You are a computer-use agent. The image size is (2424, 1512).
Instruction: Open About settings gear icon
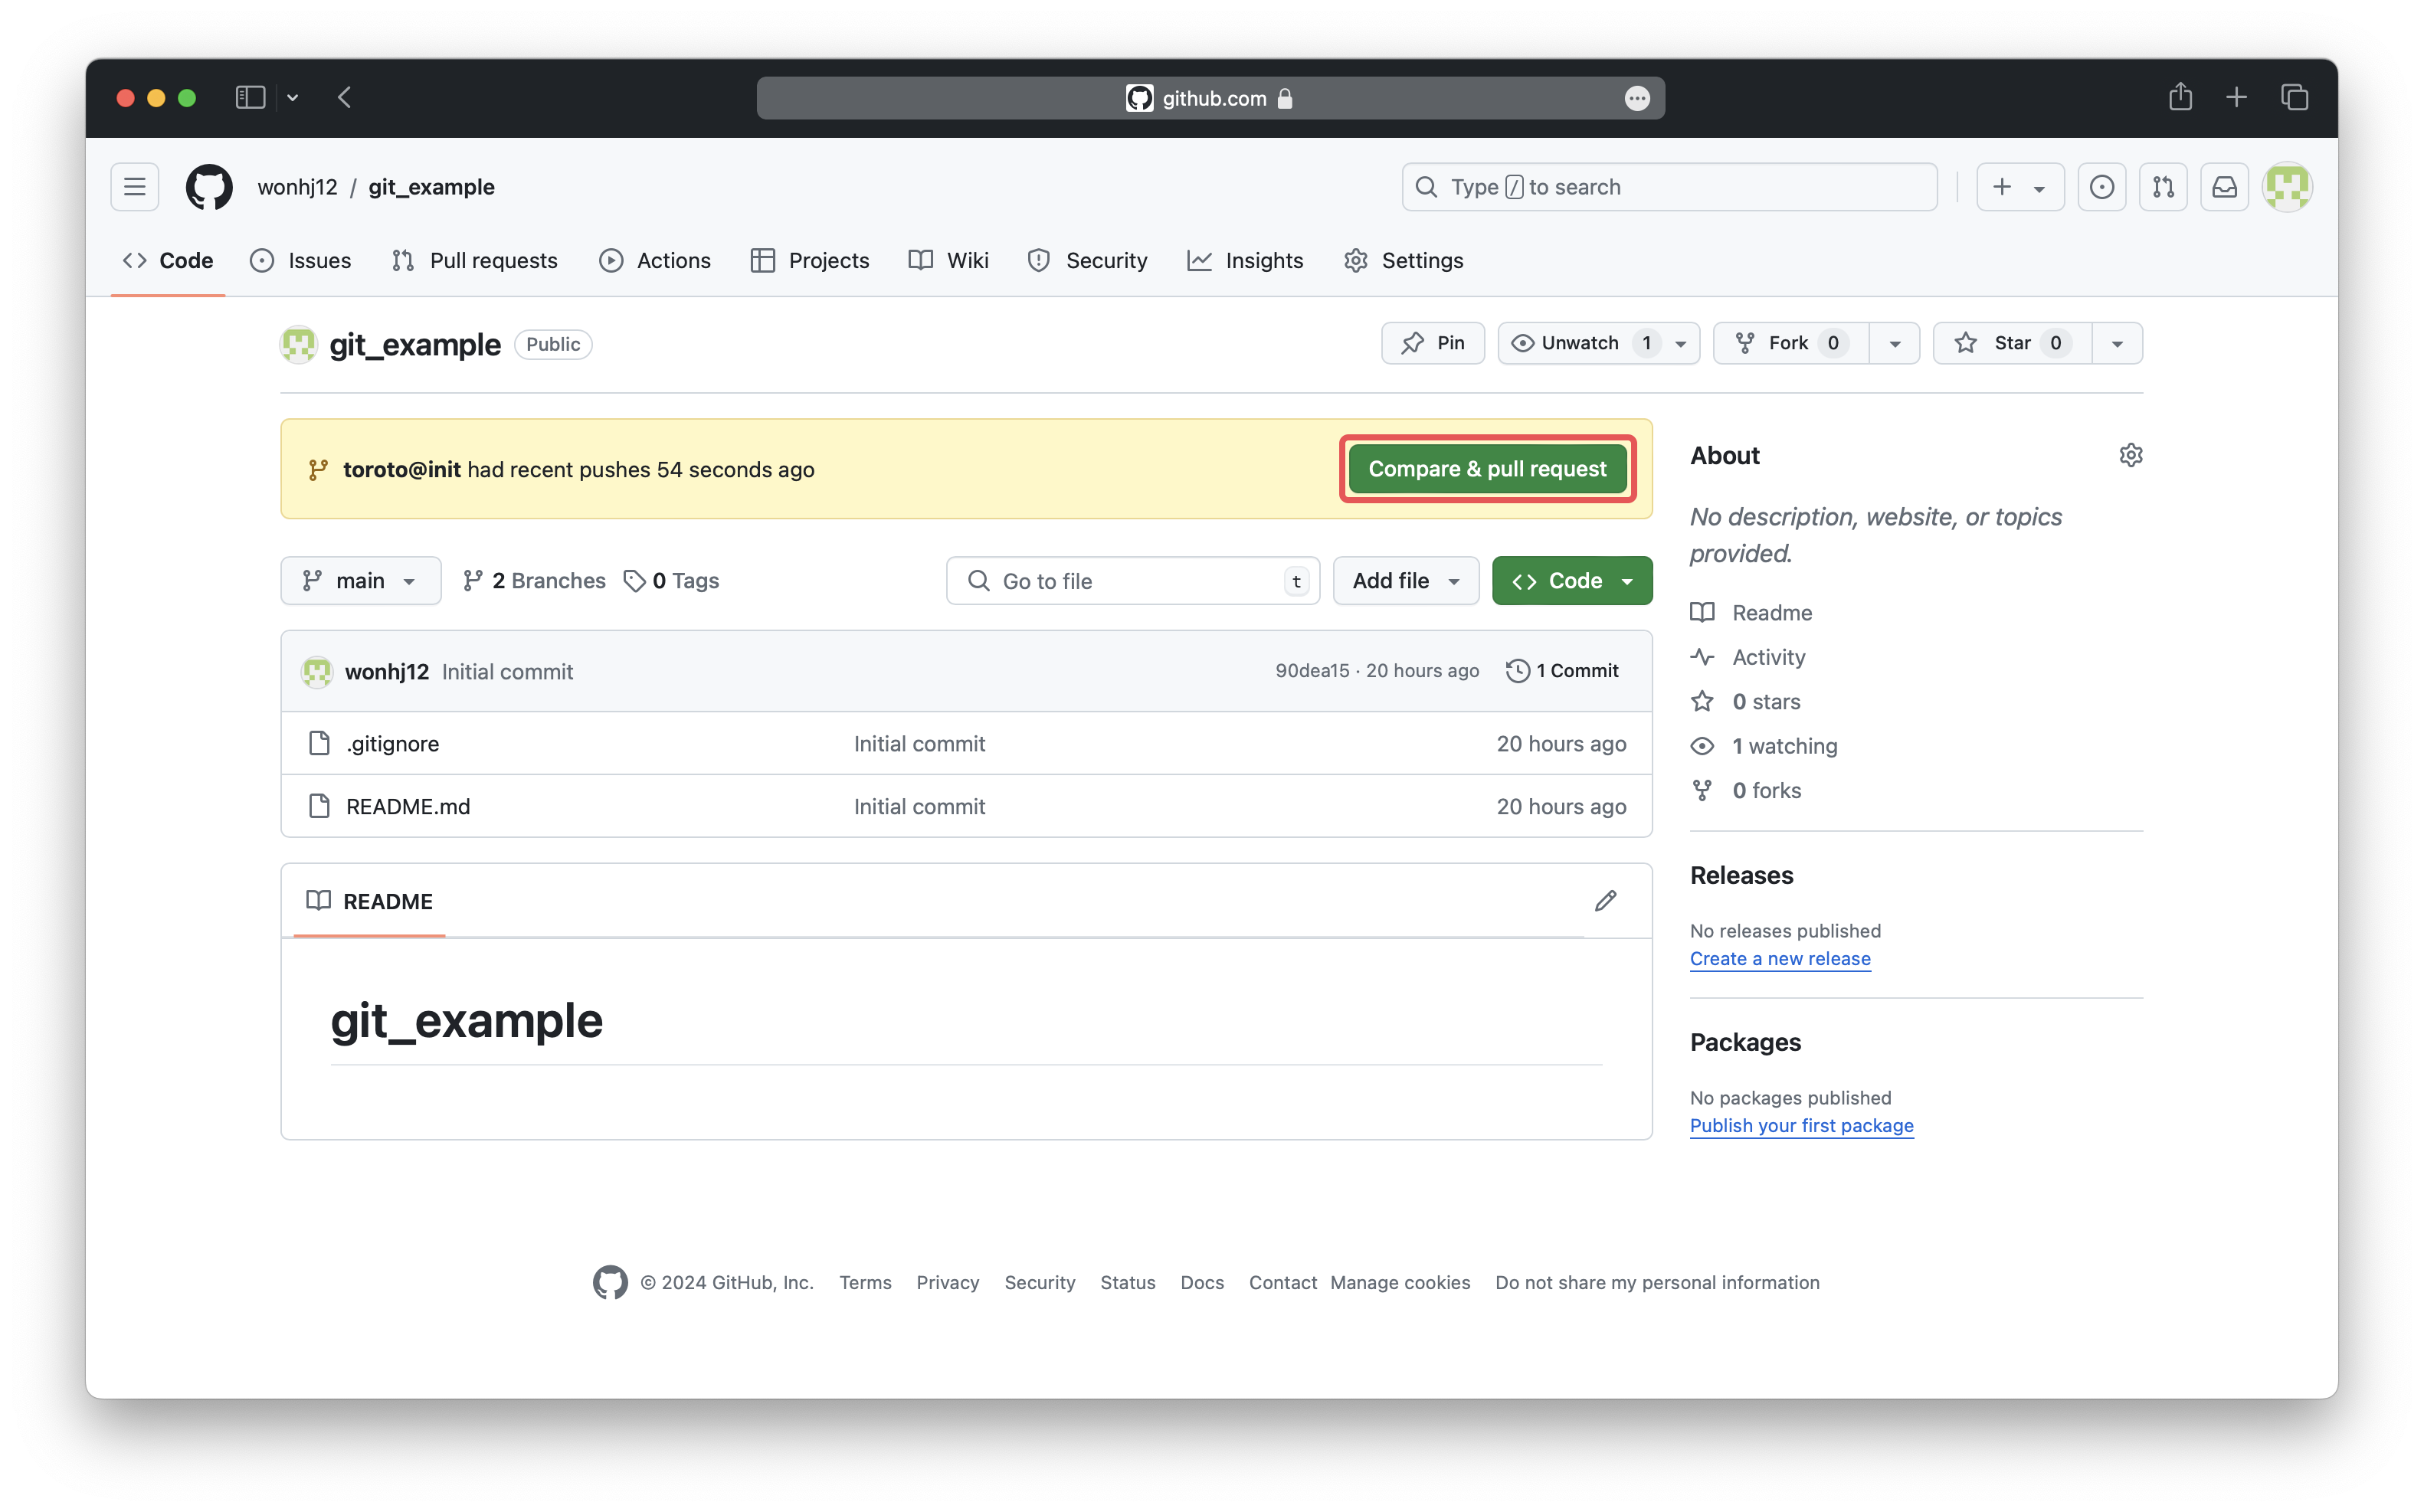pyautogui.click(x=2130, y=455)
